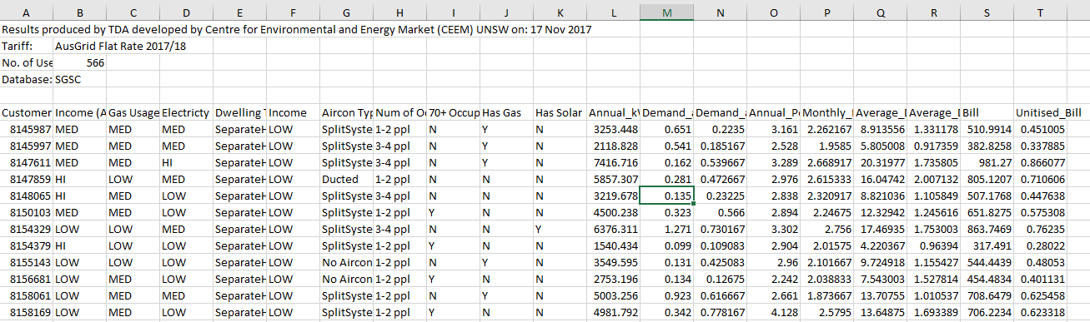This screenshot has height=322, width=1090.
Task: Click the 'SGSC' cell
Action: click(80, 79)
